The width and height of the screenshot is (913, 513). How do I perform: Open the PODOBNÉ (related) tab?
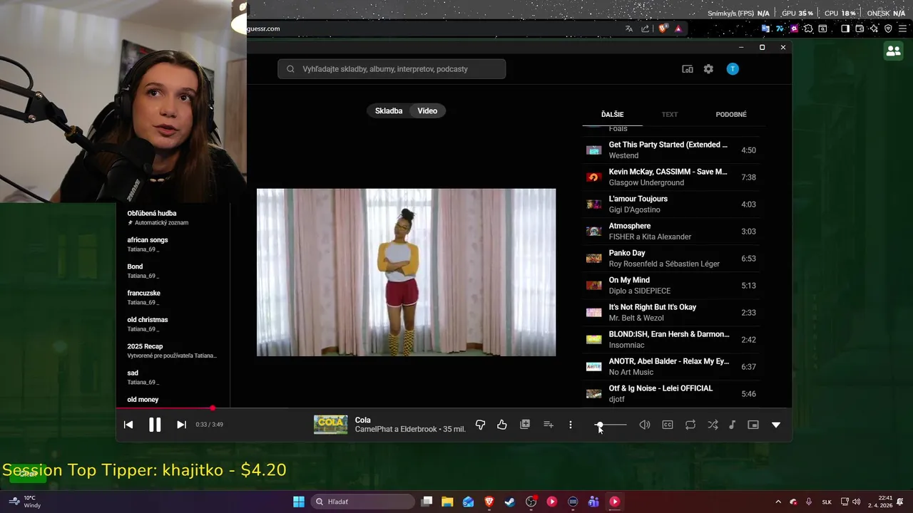tap(731, 115)
